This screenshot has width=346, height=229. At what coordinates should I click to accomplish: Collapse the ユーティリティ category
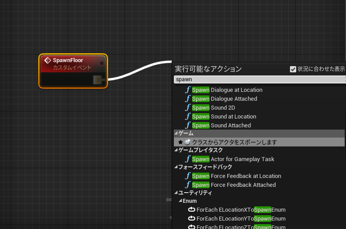176,193
